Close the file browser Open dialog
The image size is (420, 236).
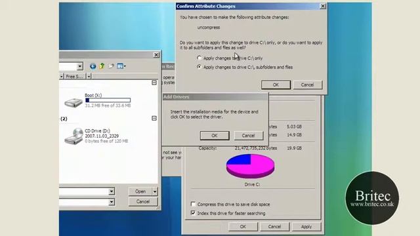coord(156,55)
